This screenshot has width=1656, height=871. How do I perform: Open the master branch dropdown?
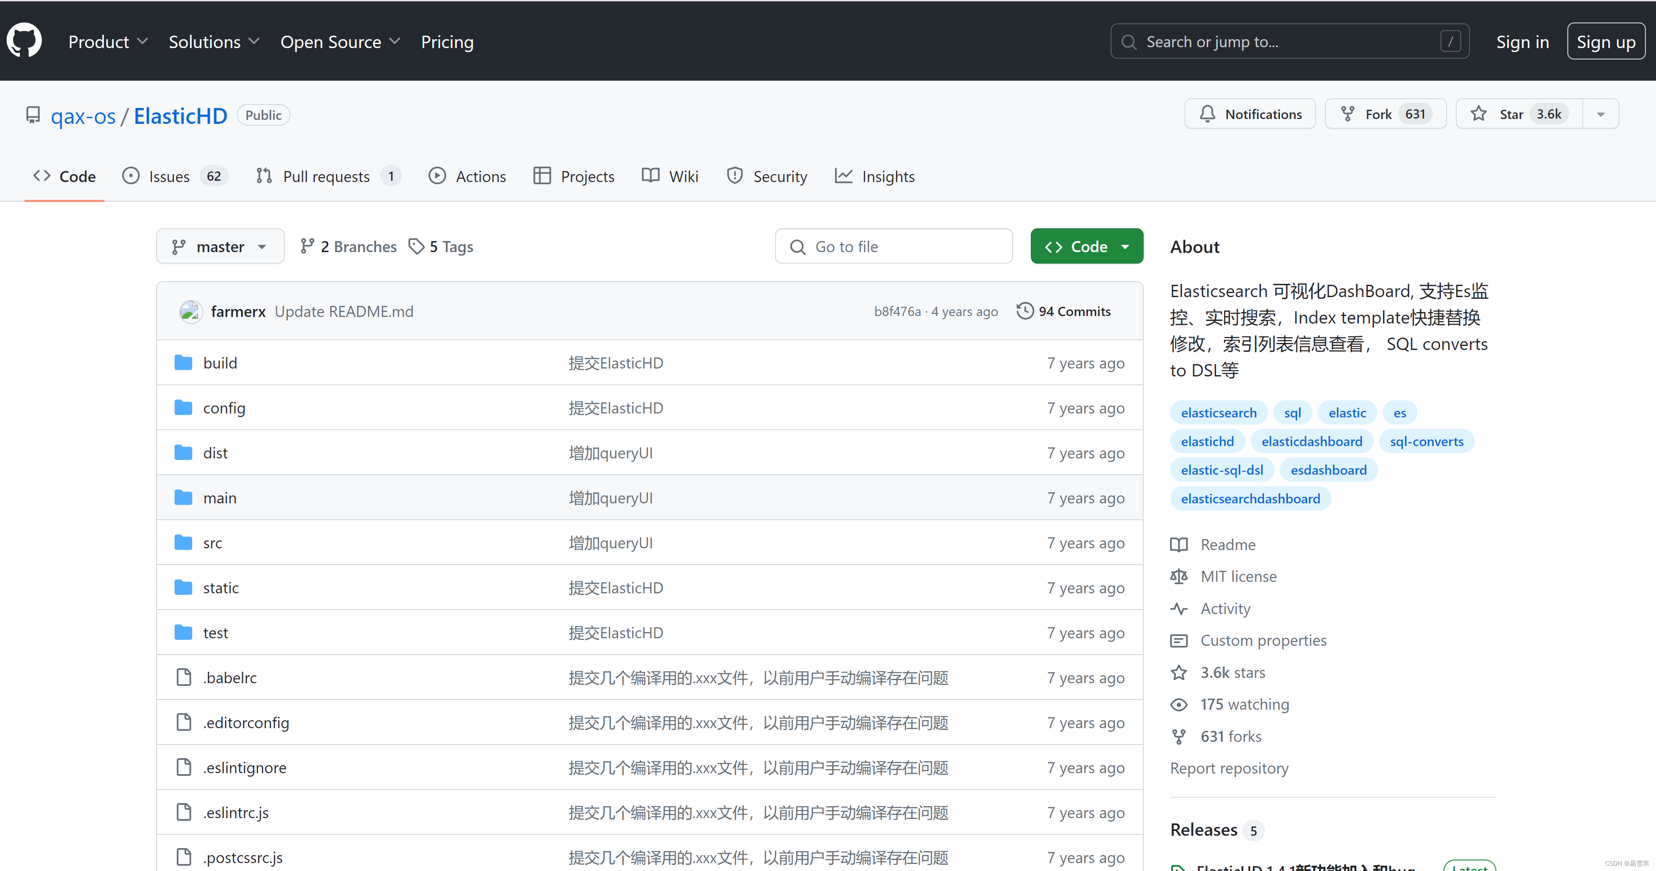click(x=220, y=246)
